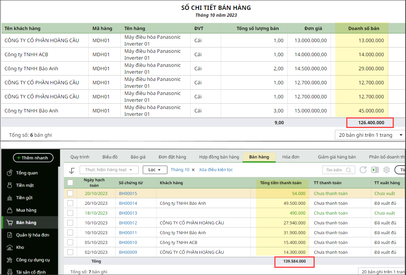Image resolution: width=406 pixels, height=275 pixels.
Task: Go to Tiền mặt in the sidebar
Action: pyautogui.click(x=25, y=185)
